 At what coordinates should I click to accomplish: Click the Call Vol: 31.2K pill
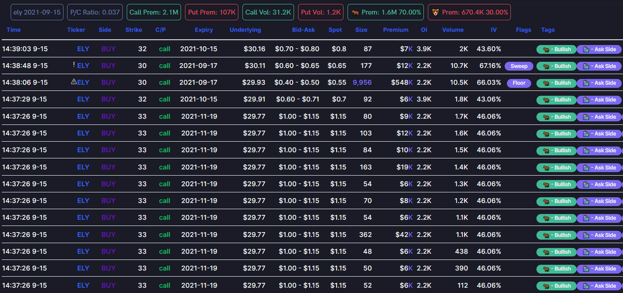268,12
